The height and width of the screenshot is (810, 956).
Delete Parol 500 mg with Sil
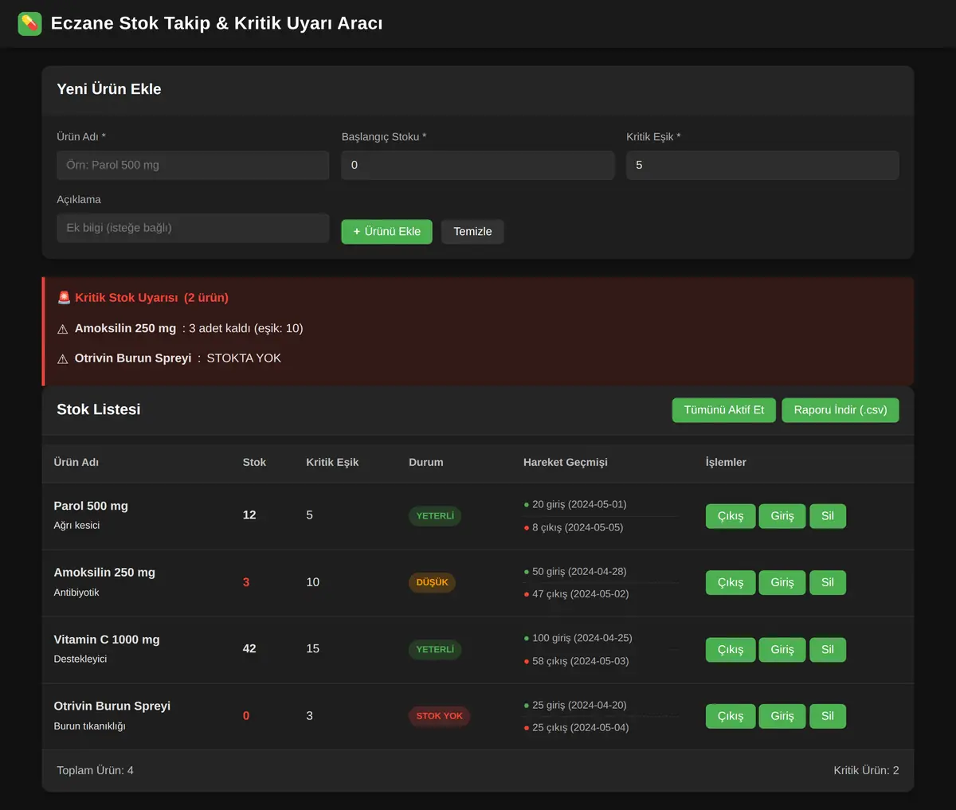(828, 516)
